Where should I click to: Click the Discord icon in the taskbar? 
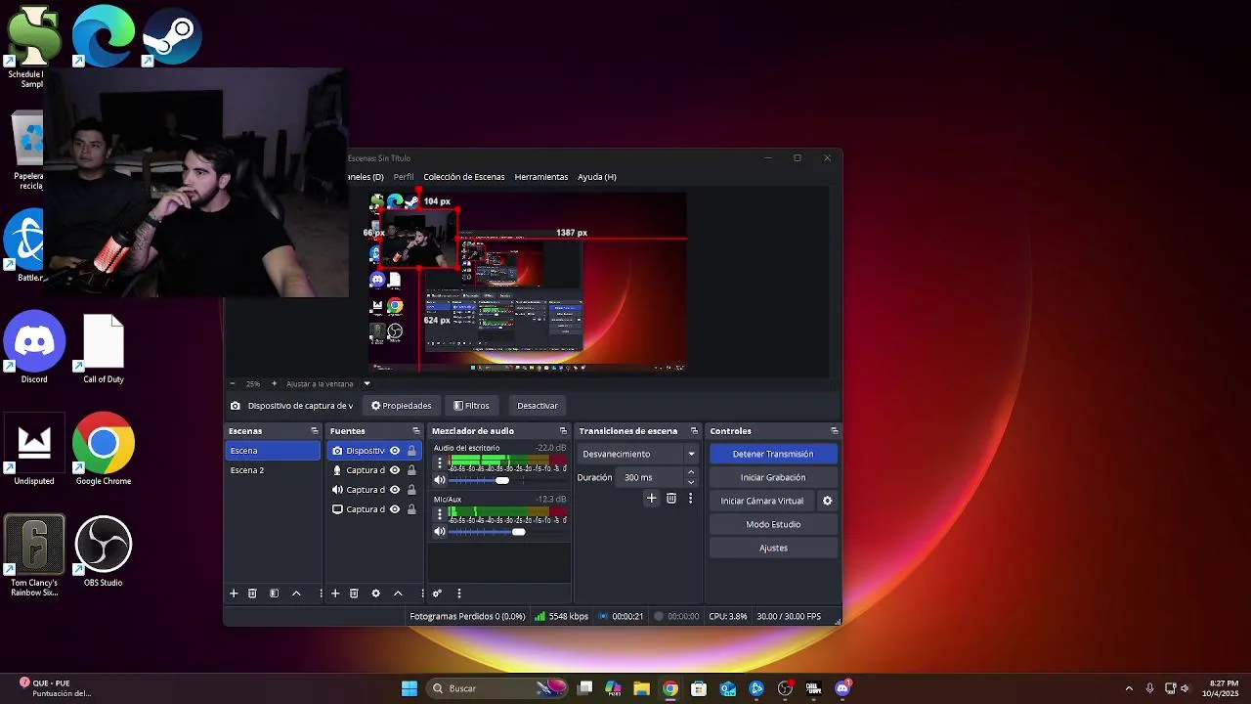pyautogui.click(x=842, y=688)
